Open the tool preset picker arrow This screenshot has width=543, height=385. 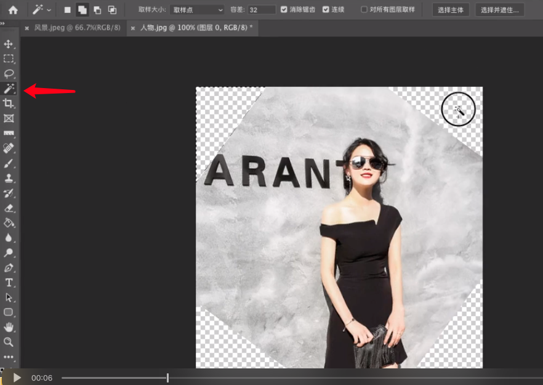click(x=49, y=10)
